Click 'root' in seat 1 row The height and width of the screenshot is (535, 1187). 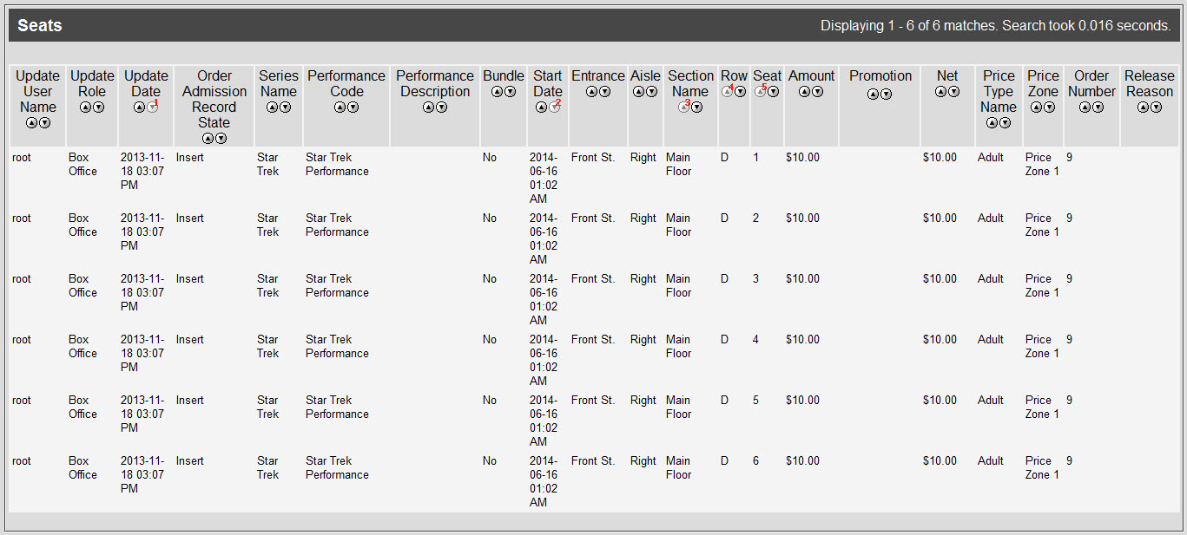coord(22,158)
